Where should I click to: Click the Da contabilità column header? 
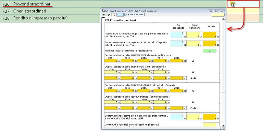click(x=178, y=27)
